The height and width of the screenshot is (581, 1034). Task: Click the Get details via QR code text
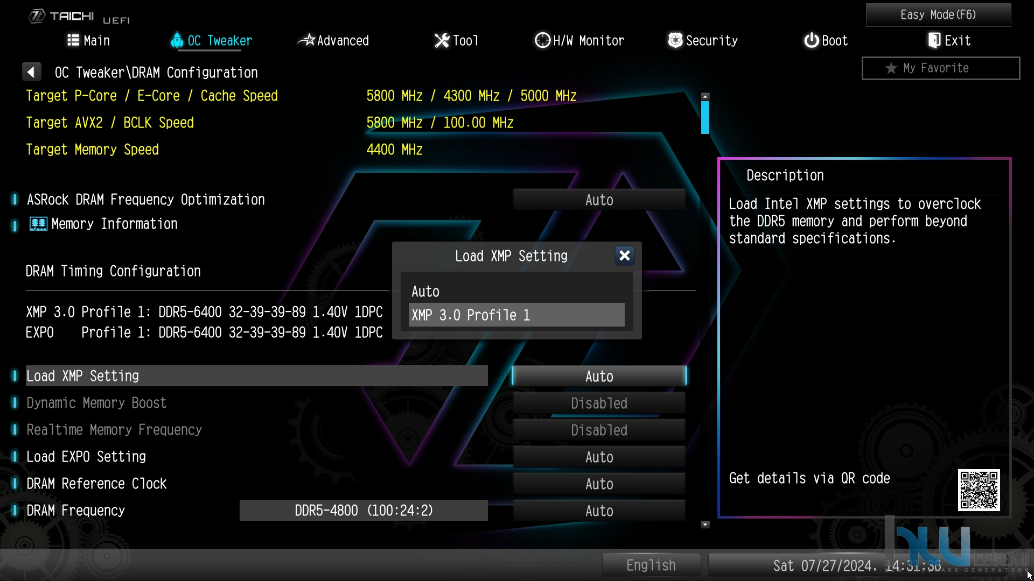click(809, 478)
